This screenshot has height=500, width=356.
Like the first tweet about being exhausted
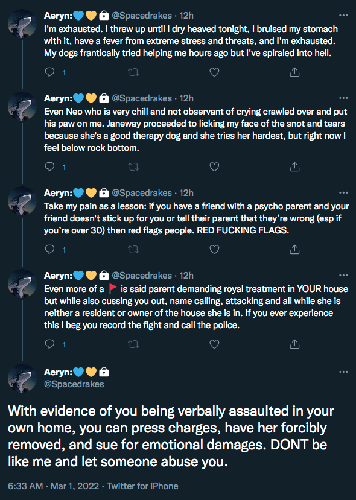214,72
